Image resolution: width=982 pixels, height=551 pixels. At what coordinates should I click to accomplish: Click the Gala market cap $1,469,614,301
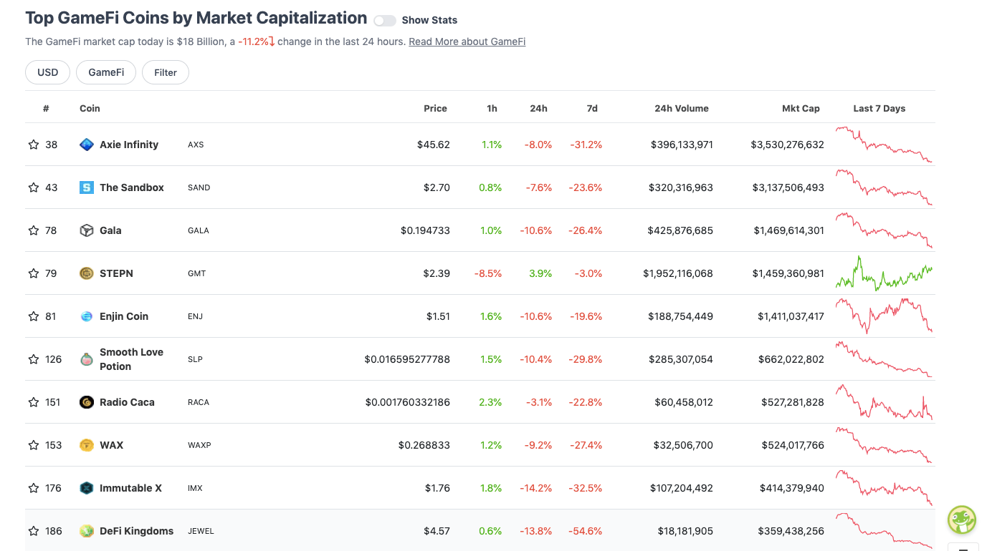pos(788,230)
